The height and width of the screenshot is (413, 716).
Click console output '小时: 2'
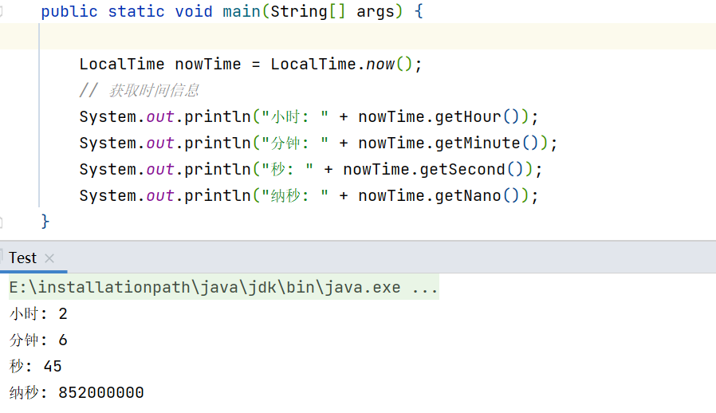pyautogui.click(x=38, y=314)
